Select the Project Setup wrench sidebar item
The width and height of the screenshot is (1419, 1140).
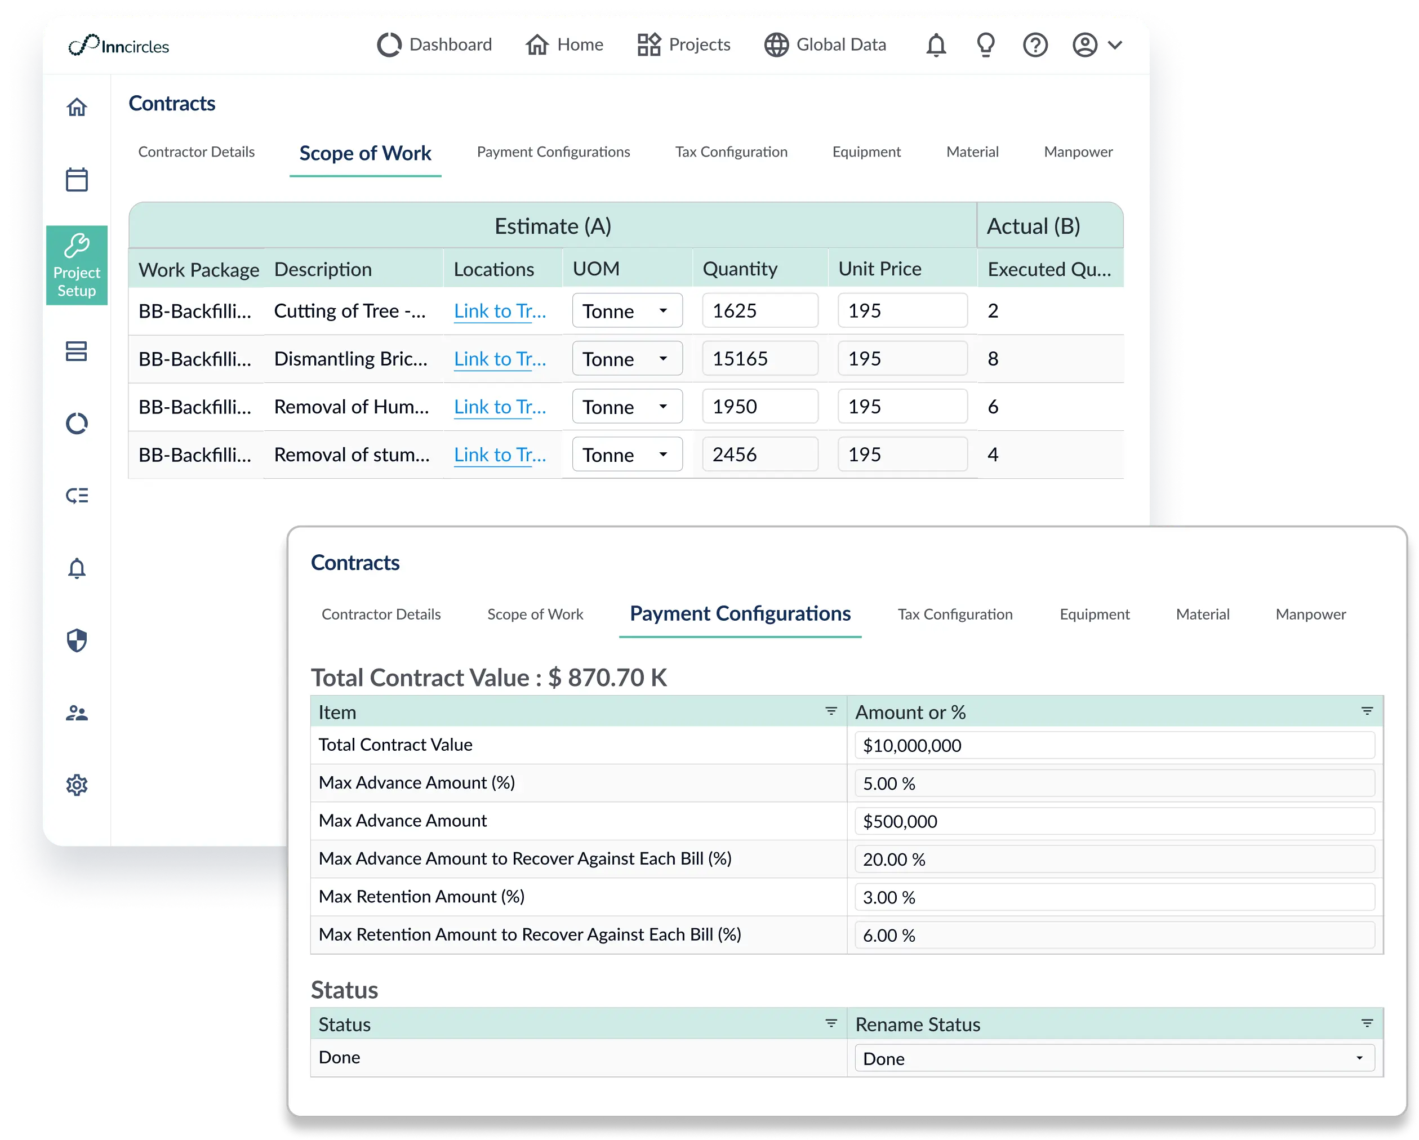pos(77,265)
